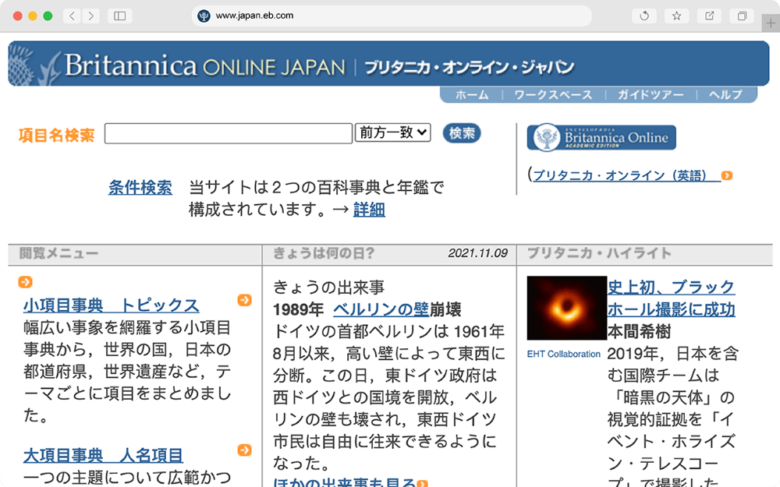780x487 pixels.
Task: Open the ほかの出来事も見る link
Action: tap(344, 482)
